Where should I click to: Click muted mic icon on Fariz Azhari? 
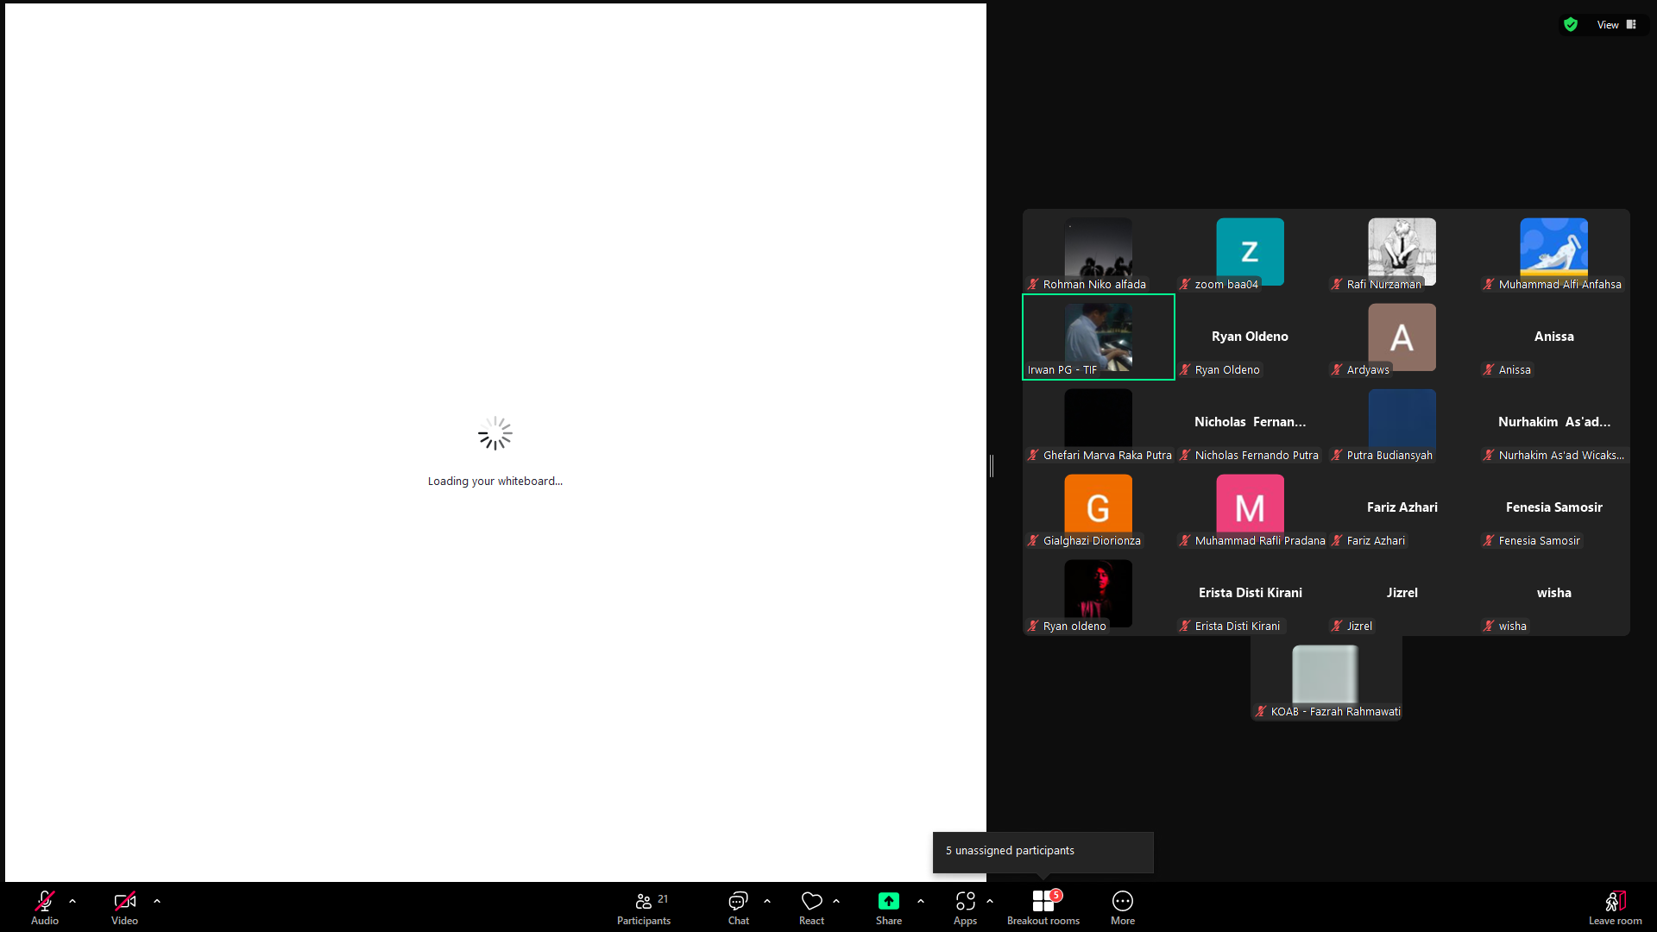click(1337, 541)
